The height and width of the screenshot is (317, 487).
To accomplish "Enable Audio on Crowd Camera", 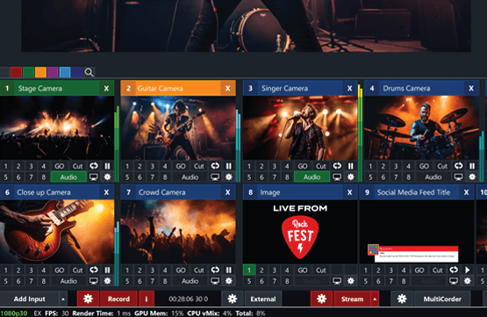I will click(x=190, y=281).
